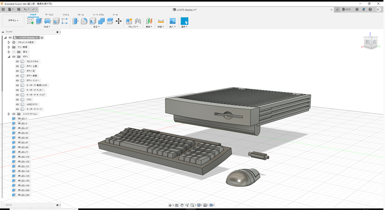Switch to the サーフェス tab
This screenshot has height=210, width=385.
pos(49,15)
